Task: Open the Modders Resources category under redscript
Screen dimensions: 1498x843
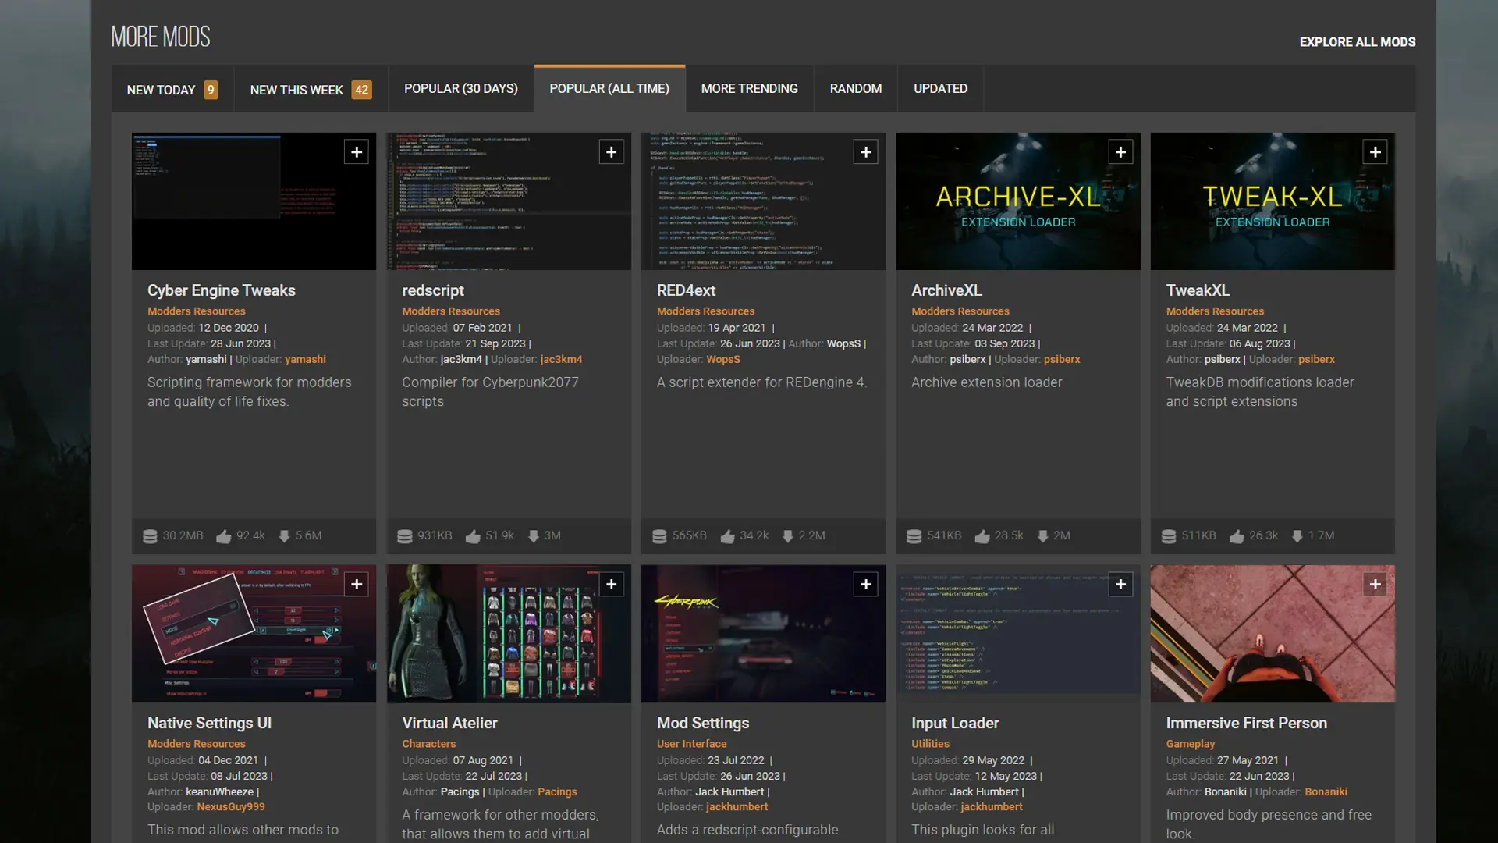Action: pyautogui.click(x=451, y=311)
